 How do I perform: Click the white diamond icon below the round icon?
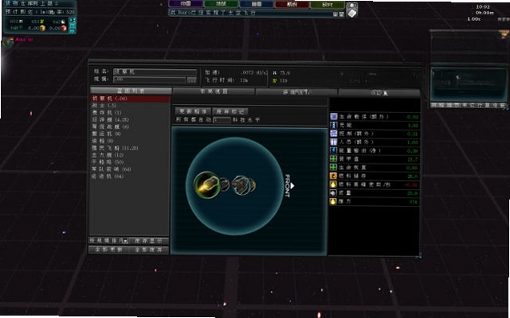tap(352, 14)
